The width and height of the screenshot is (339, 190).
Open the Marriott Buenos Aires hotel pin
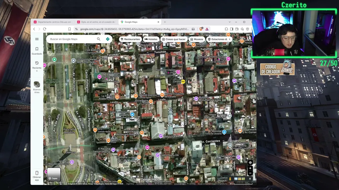pos(99,77)
